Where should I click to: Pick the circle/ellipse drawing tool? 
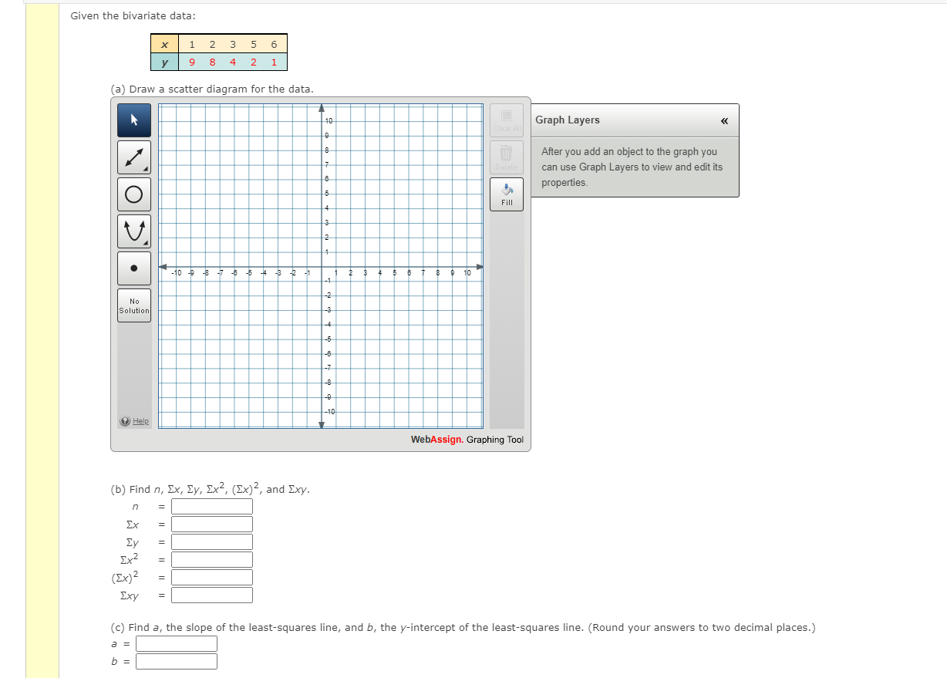(133, 194)
